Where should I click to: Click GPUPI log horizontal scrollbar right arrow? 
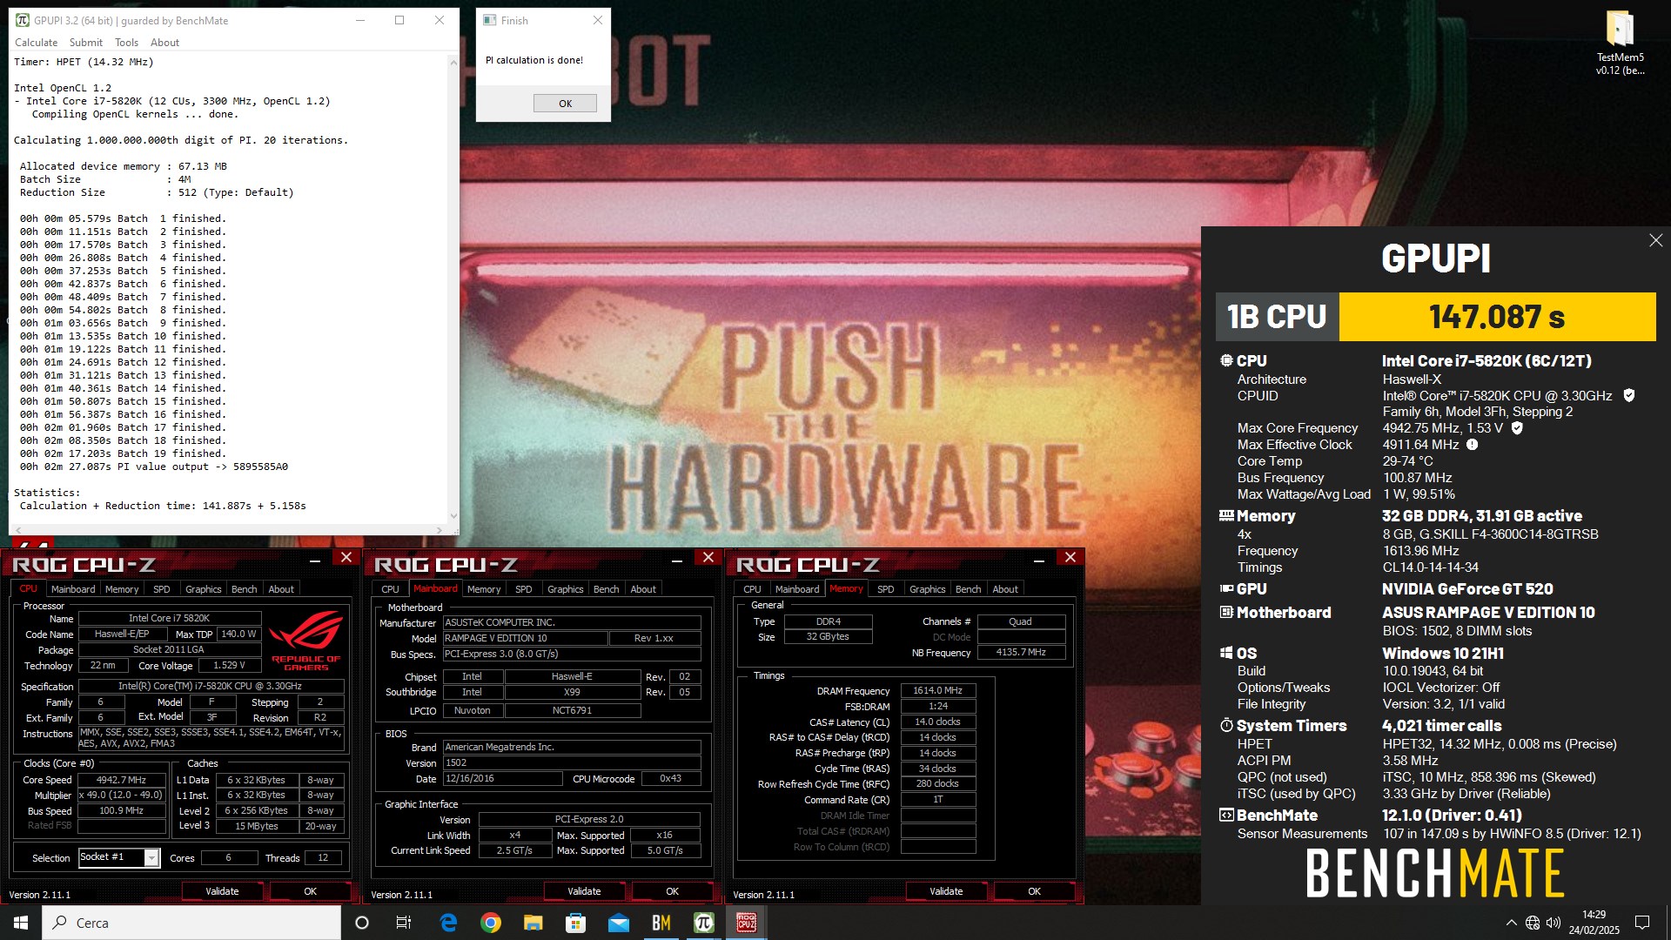click(x=440, y=530)
